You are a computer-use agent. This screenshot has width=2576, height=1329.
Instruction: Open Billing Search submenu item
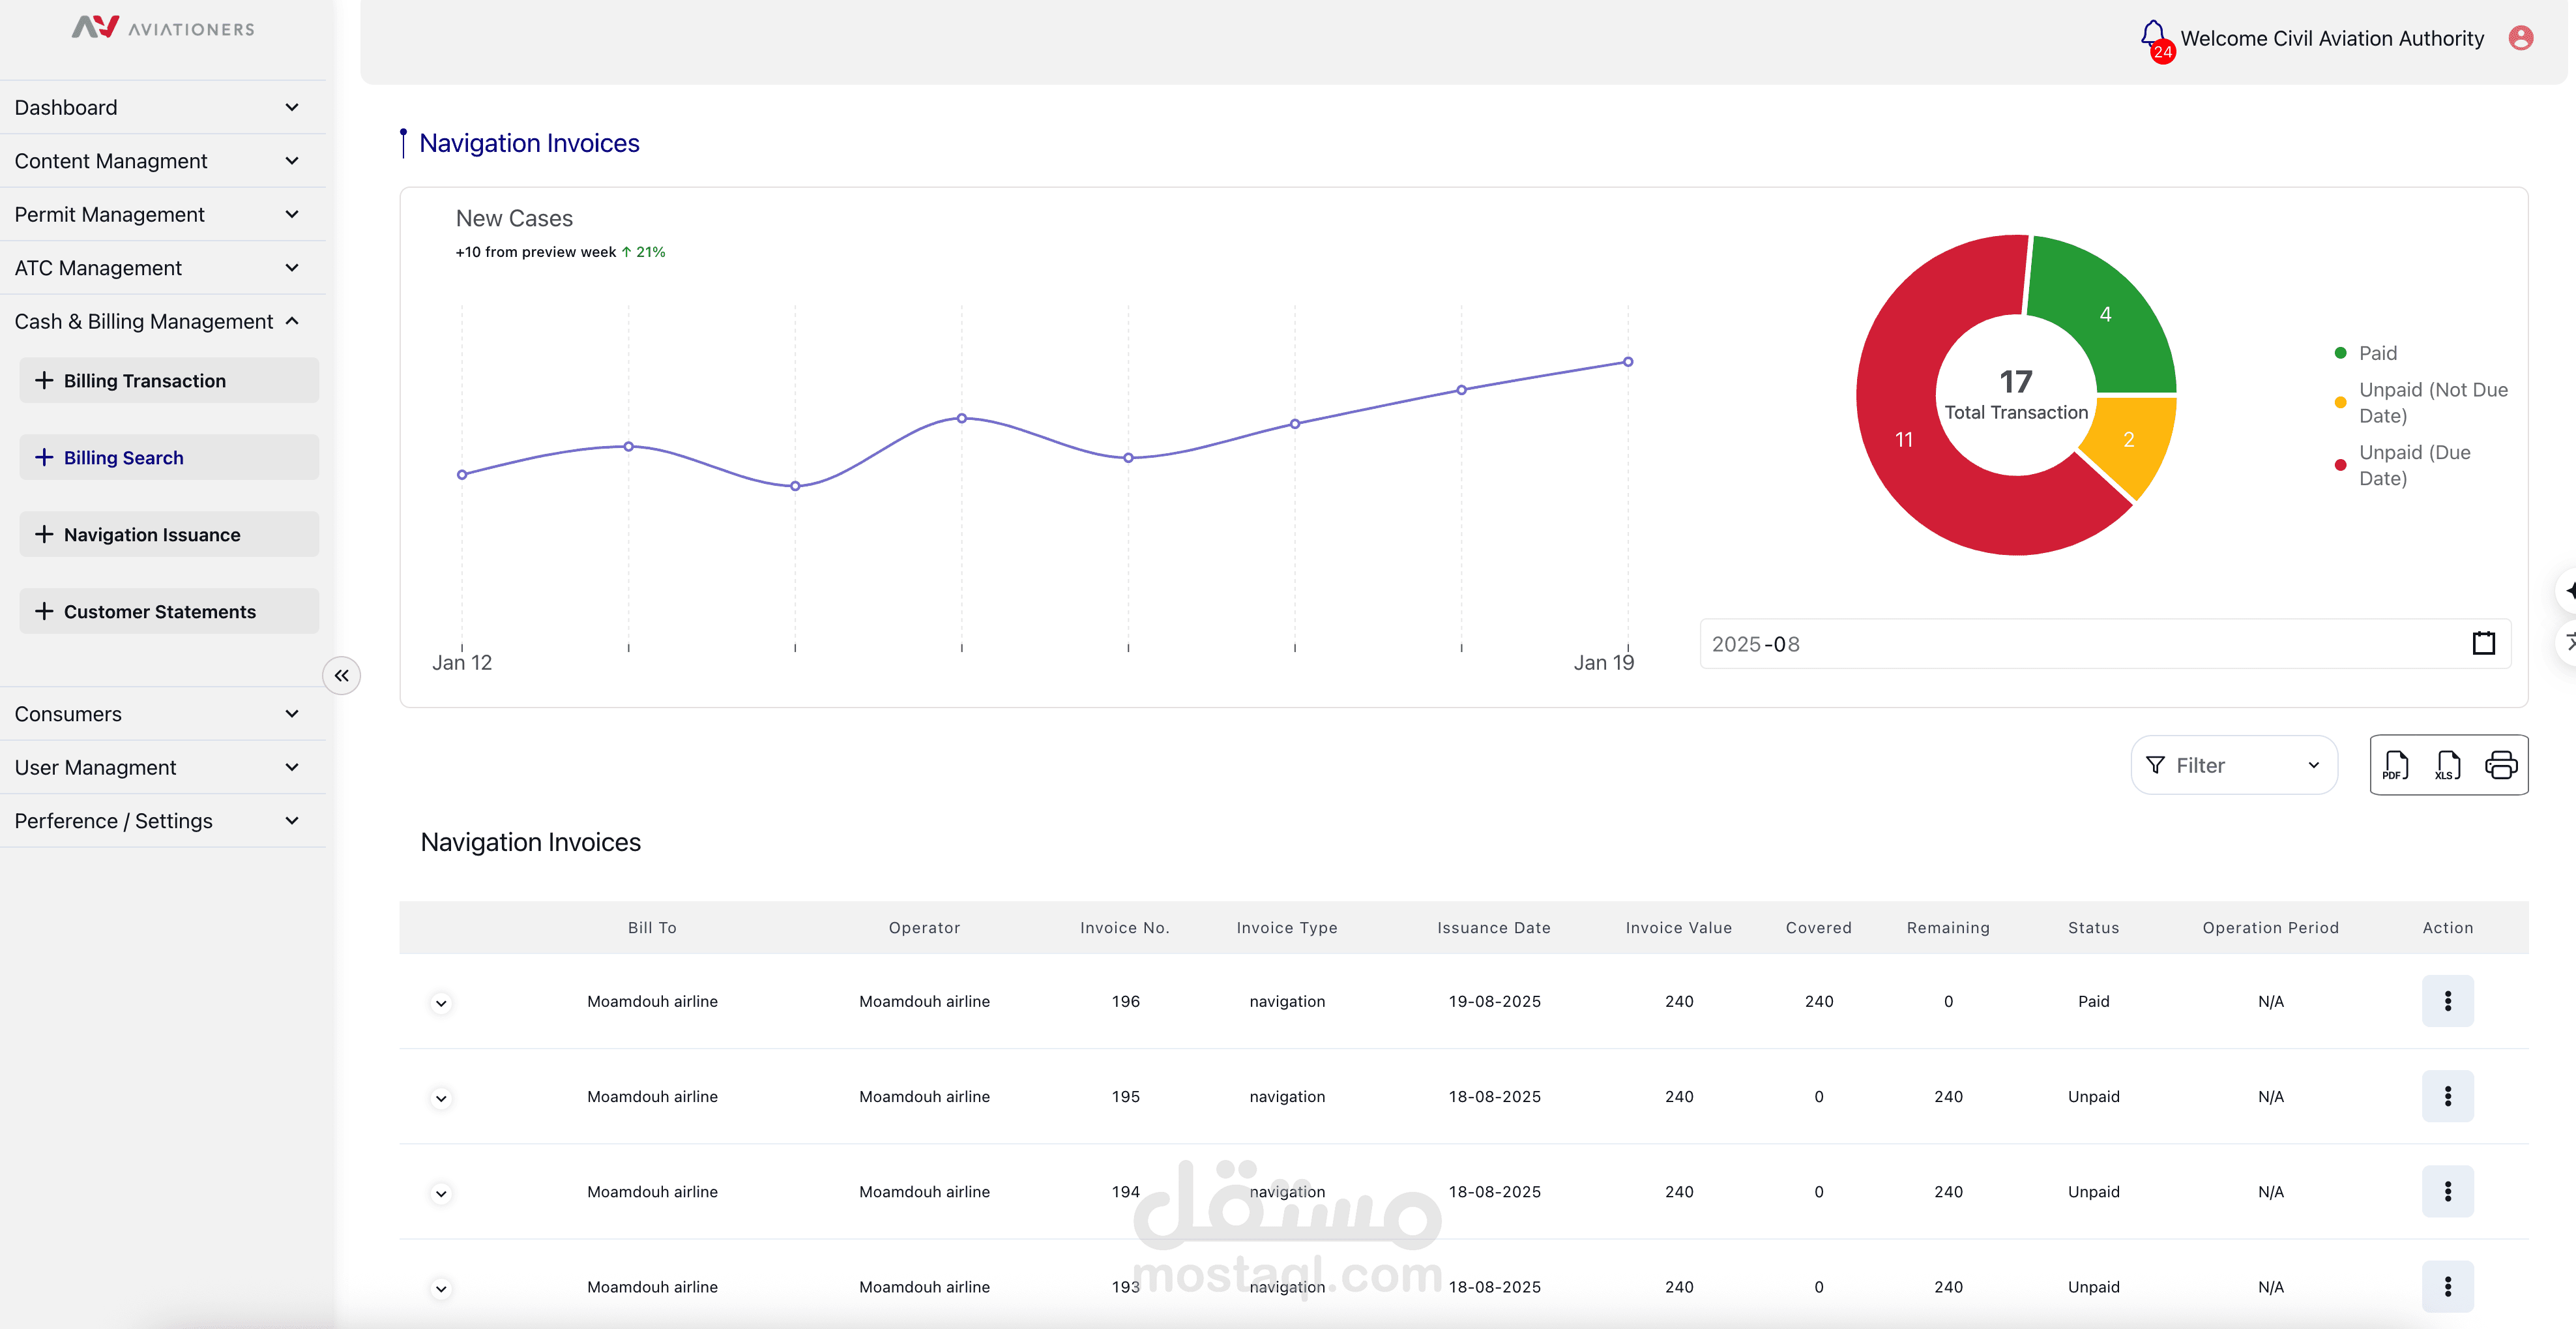point(169,457)
